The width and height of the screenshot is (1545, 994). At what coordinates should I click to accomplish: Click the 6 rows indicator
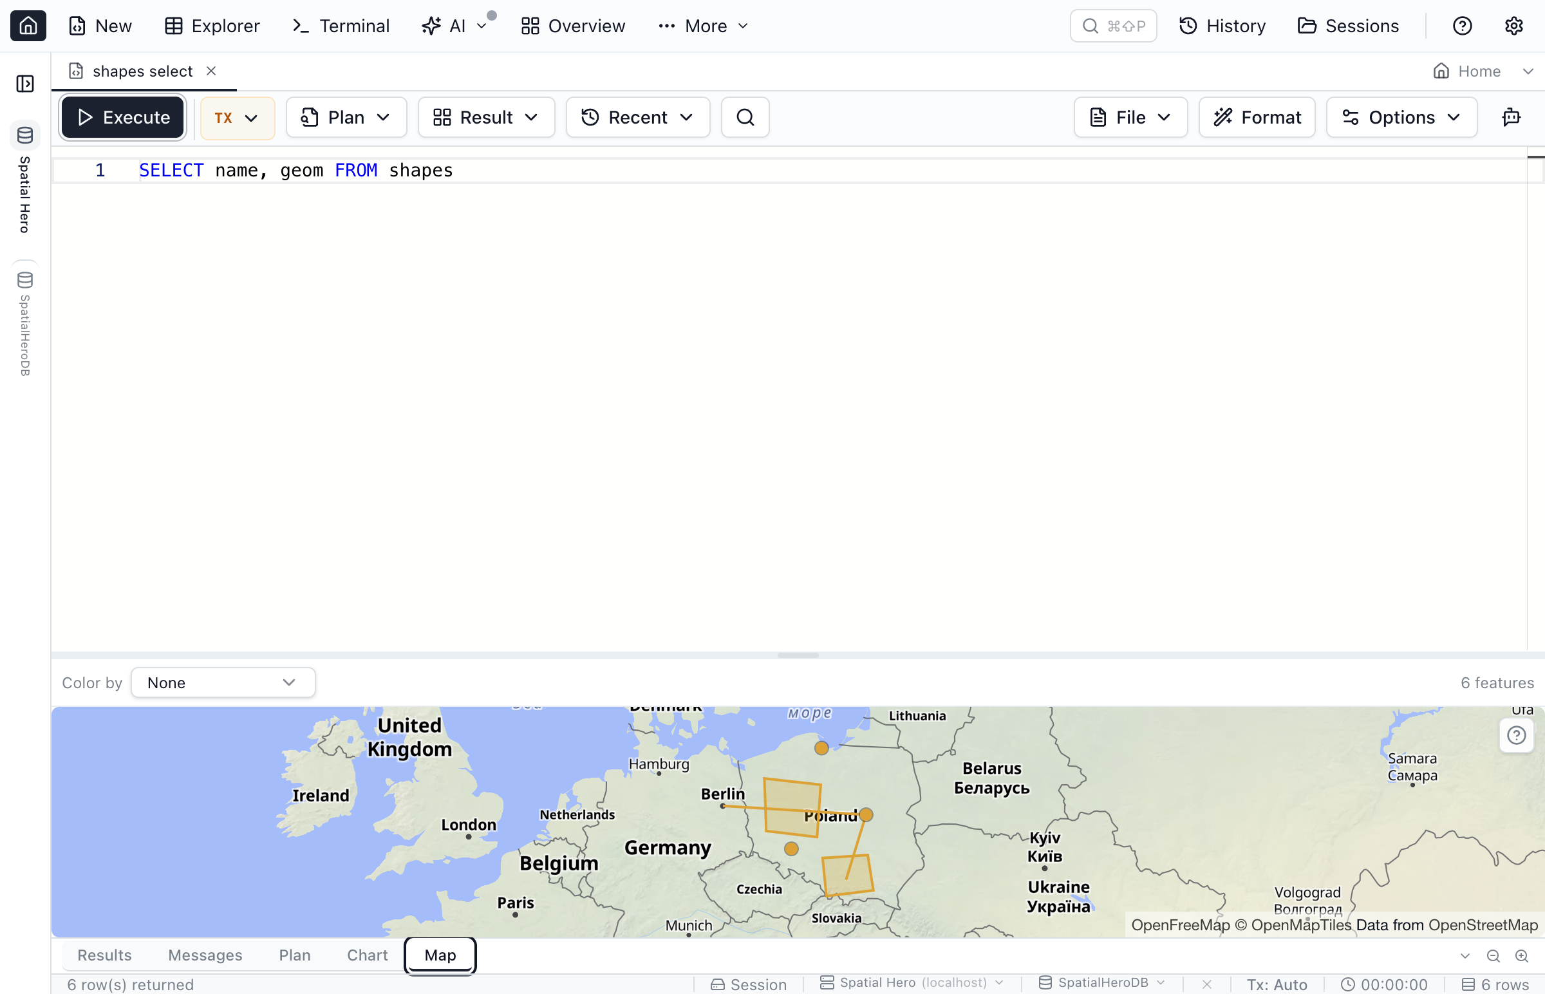pos(1495,984)
